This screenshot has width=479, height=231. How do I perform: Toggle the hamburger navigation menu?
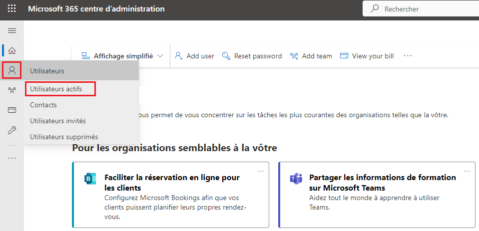12,30
